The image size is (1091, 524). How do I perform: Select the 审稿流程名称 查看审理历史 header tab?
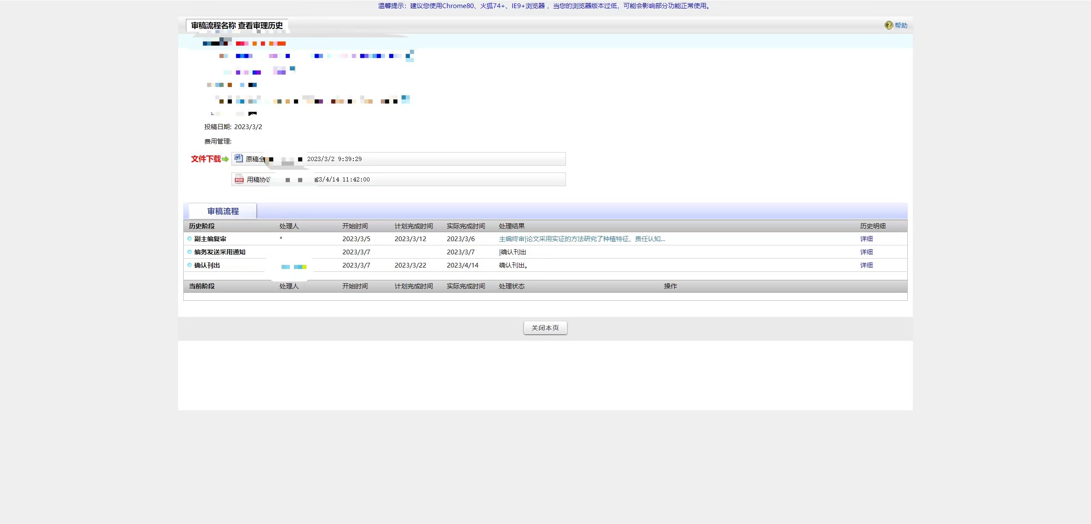click(237, 26)
